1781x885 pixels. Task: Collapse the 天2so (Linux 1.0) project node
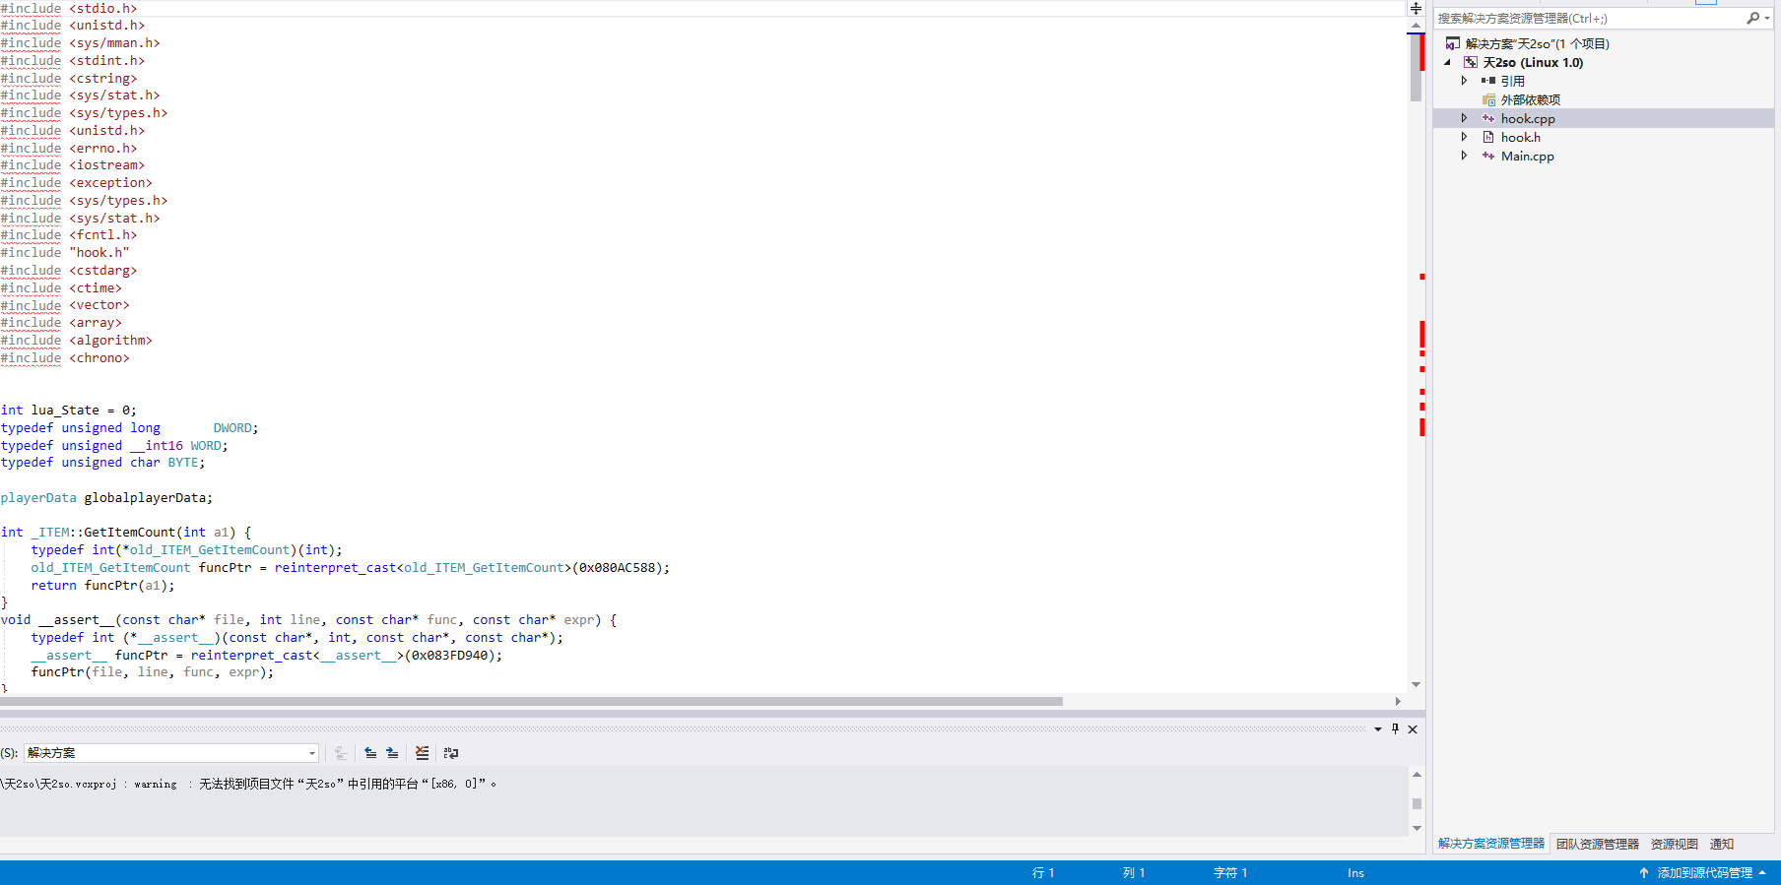[1447, 63]
